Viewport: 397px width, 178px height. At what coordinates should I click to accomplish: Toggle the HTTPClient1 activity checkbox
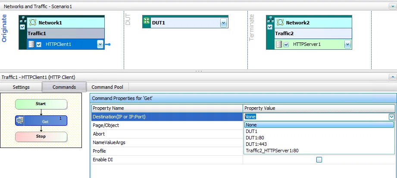(x=39, y=45)
